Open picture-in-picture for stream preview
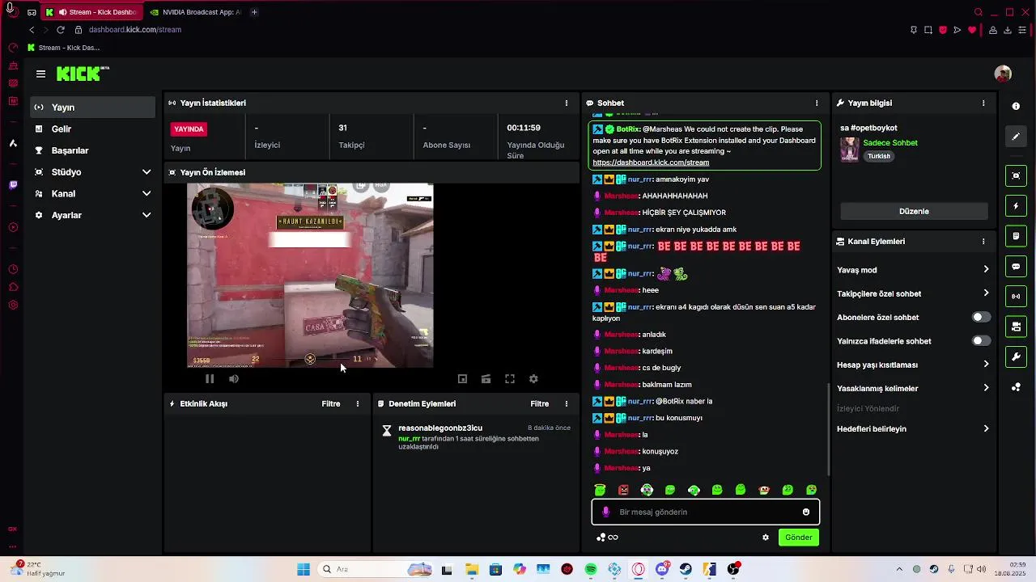This screenshot has width=1036, height=582. [462, 378]
